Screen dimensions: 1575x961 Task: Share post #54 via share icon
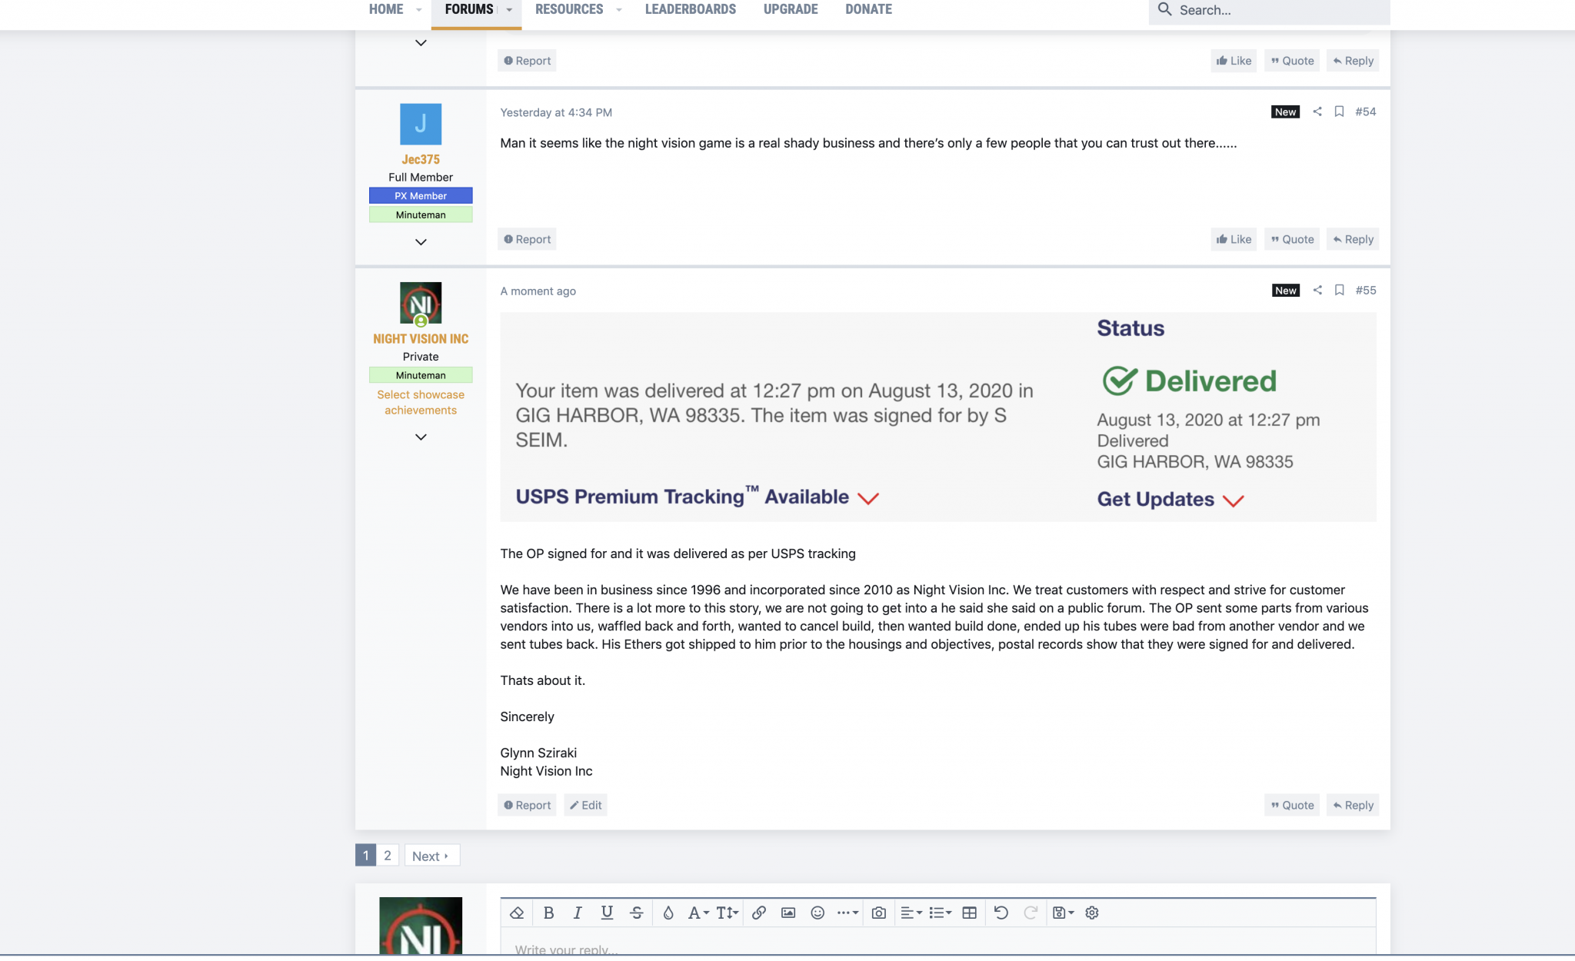tap(1317, 111)
